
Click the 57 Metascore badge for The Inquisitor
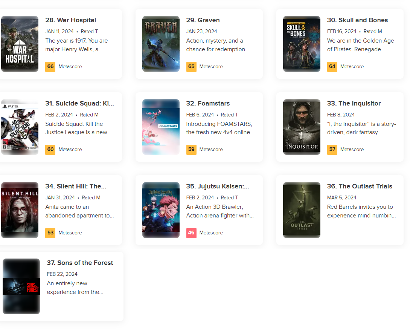pos(332,150)
